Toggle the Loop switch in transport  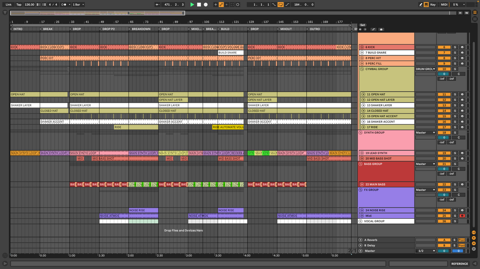(280, 4)
